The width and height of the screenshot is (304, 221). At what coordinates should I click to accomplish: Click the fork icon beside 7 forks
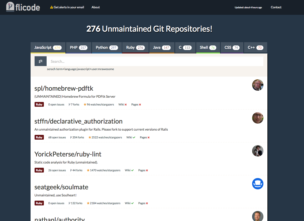pos(69,104)
